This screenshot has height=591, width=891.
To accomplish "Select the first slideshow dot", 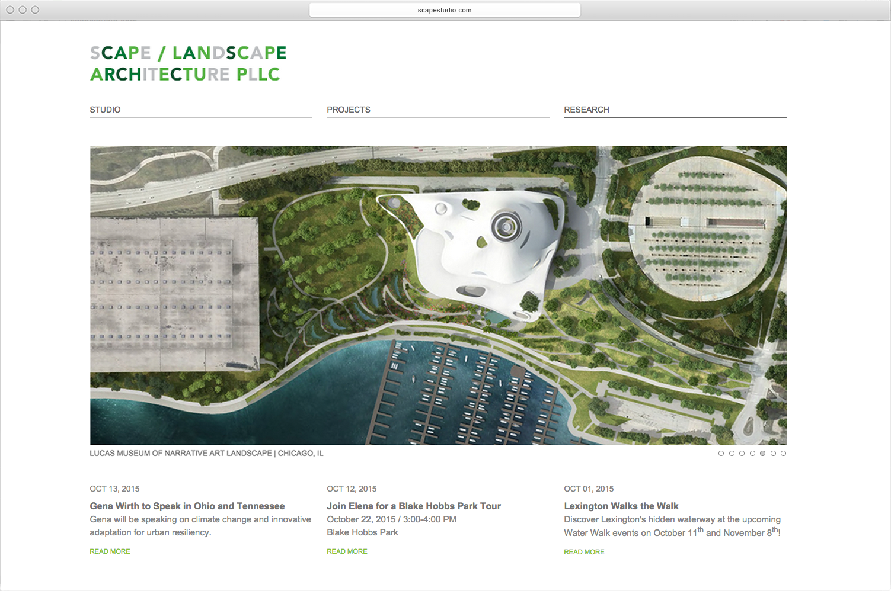I will click(721, 454).
